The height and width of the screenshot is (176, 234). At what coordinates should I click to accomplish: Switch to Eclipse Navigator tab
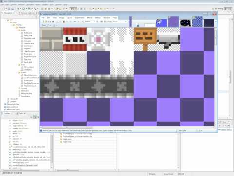pos(7,13)
